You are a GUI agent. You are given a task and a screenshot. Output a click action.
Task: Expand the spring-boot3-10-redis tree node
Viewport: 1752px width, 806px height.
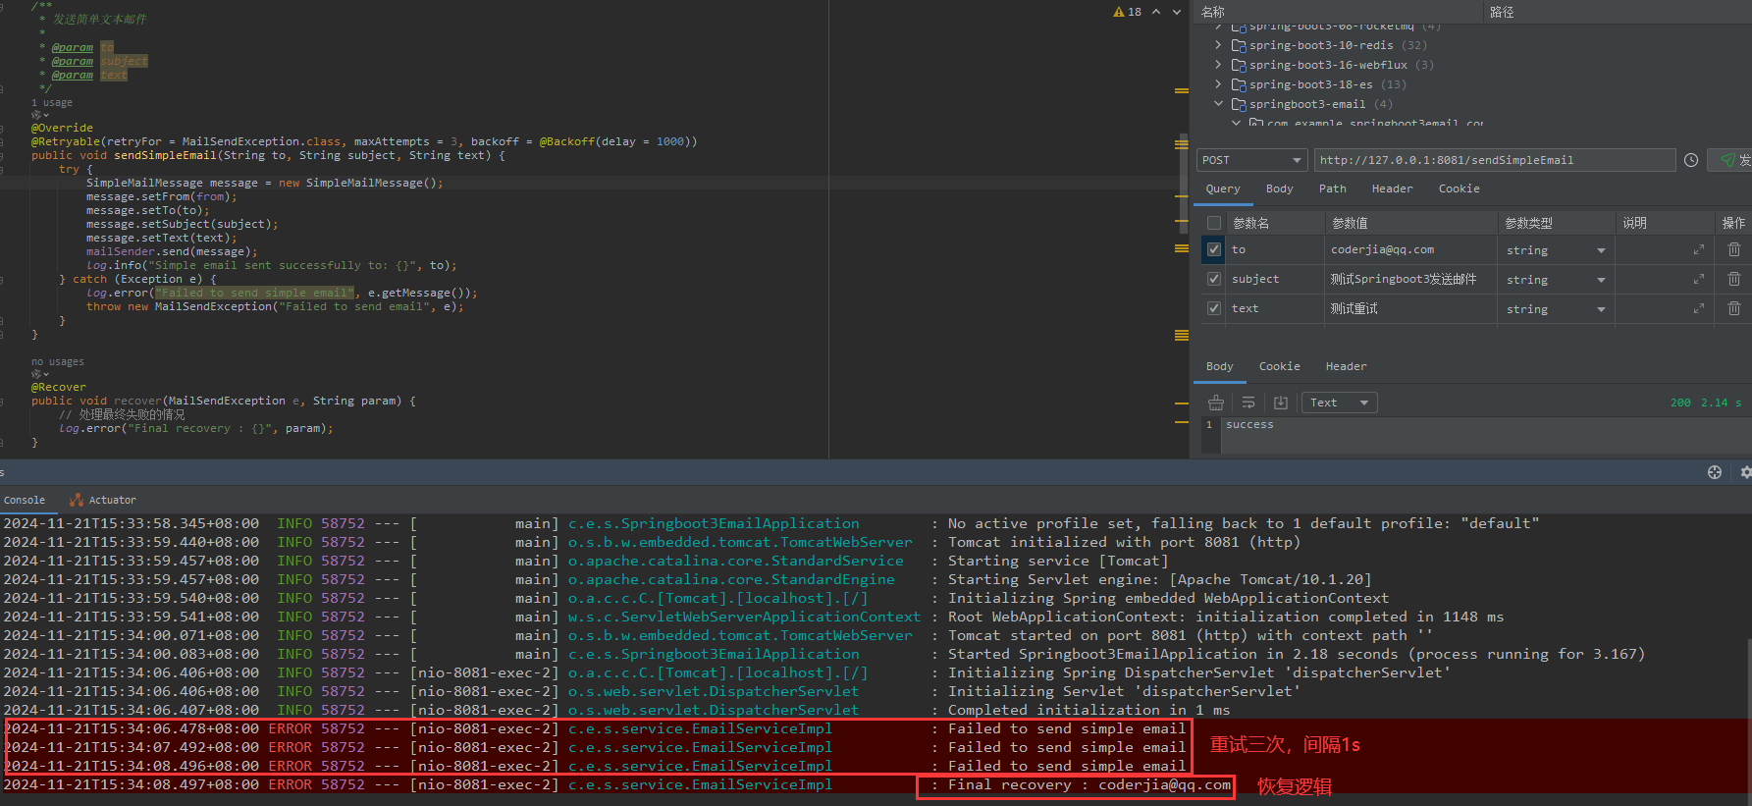coord(1218,45)
